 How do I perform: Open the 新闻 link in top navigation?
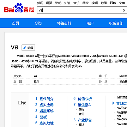pyautogui.click(x=40, y=3)
